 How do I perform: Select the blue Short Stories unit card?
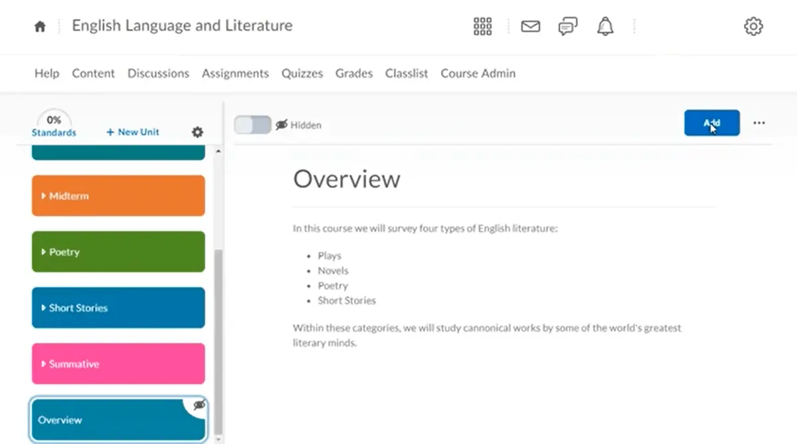(x=118, y=308)
